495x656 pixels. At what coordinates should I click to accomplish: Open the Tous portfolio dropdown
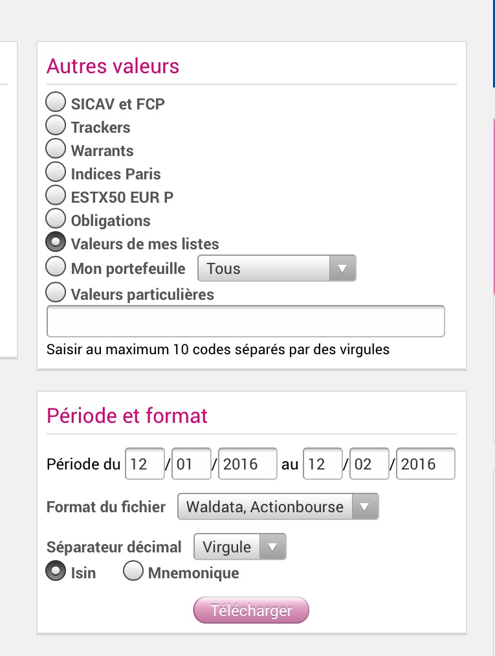(276, 268)
